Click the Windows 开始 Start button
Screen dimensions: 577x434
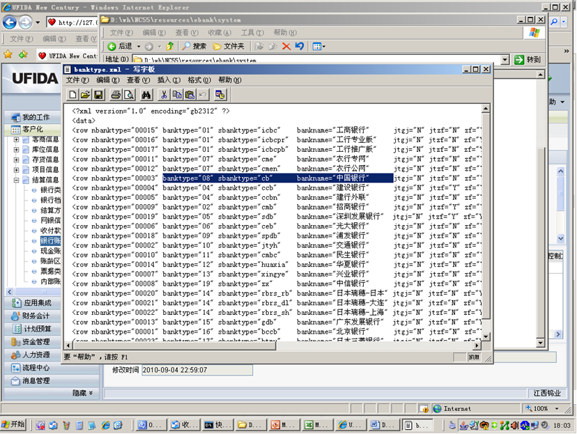(13, 425)
